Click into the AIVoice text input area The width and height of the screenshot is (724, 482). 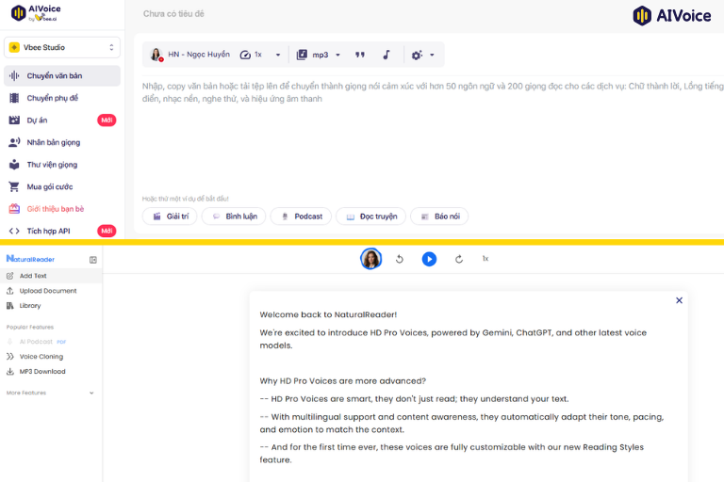433,134
